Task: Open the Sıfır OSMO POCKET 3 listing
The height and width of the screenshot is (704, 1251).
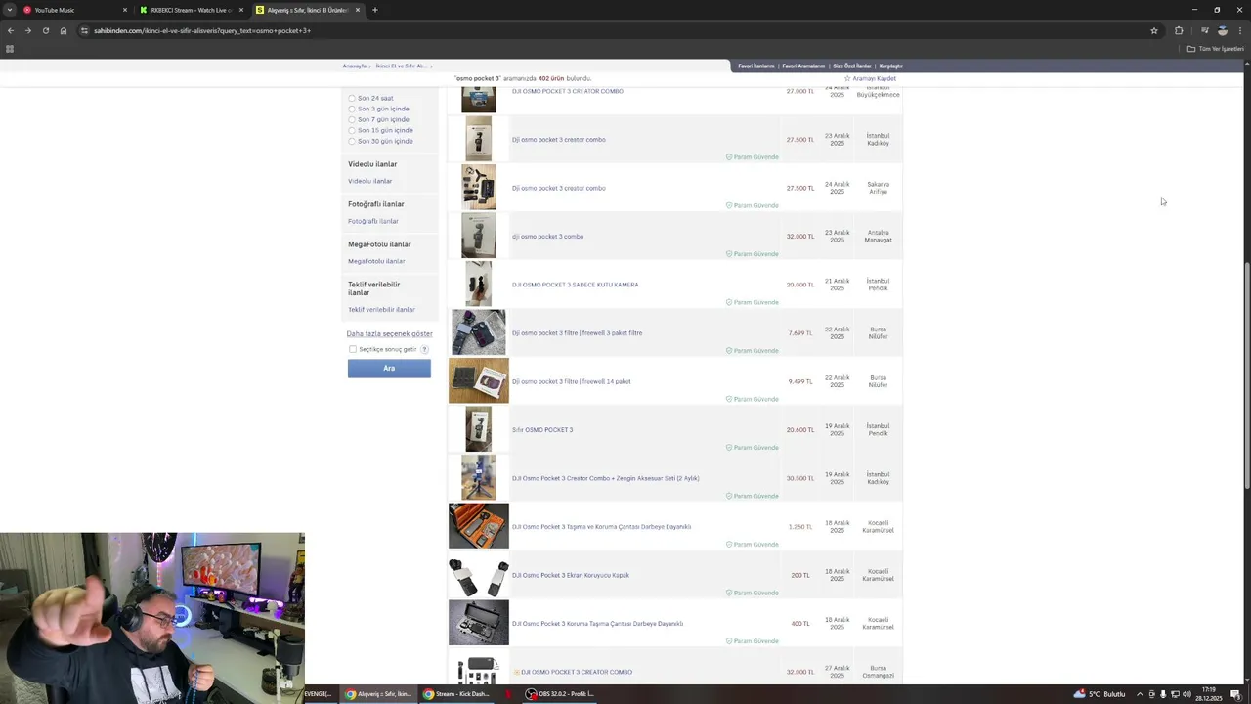Action: point(542,429)
